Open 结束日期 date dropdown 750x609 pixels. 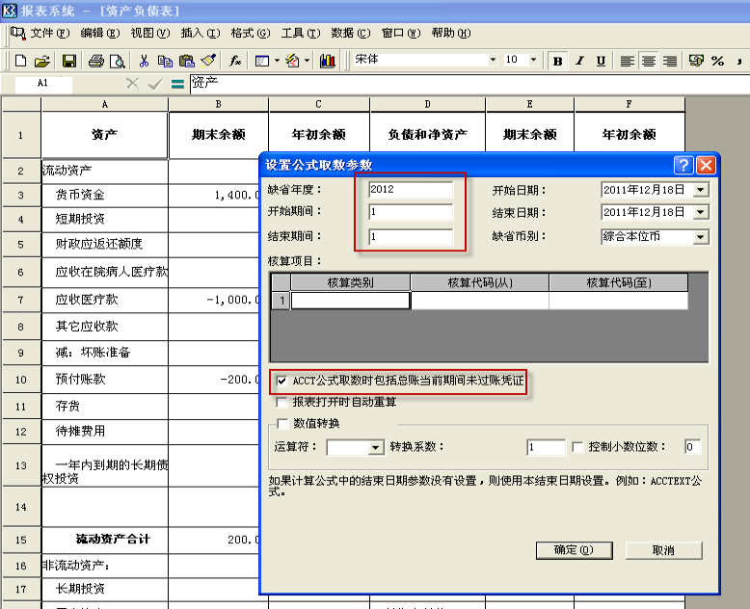(701, 212)
